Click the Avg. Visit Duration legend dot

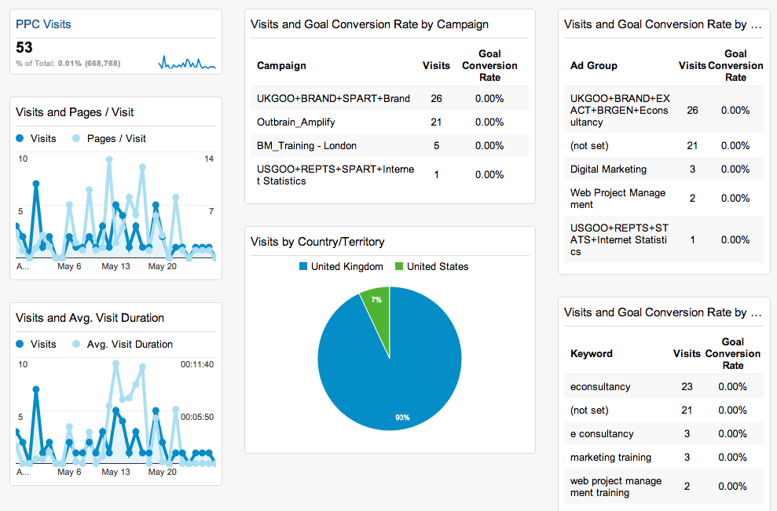[x=76, y=345]
